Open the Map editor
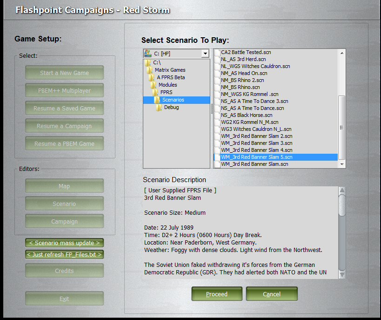The image size is (381, 320). click(64, 186)
